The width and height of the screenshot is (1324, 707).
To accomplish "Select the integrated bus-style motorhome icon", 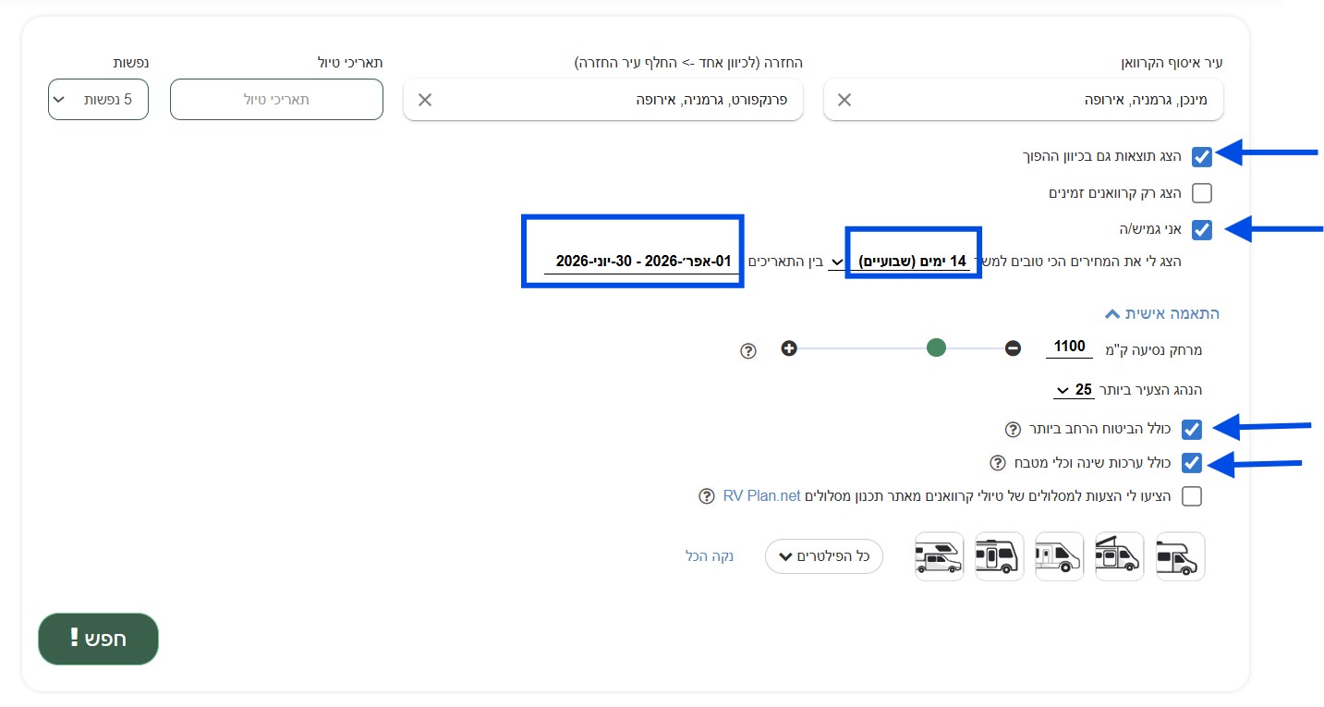I will (x=999, y=556).
